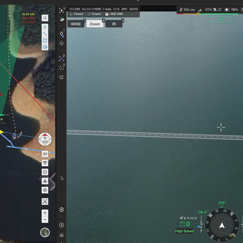Screen dimensions: 243x243
Task: Click the -36.4° gimbal pitch value
Action: (x=202, y=212)
